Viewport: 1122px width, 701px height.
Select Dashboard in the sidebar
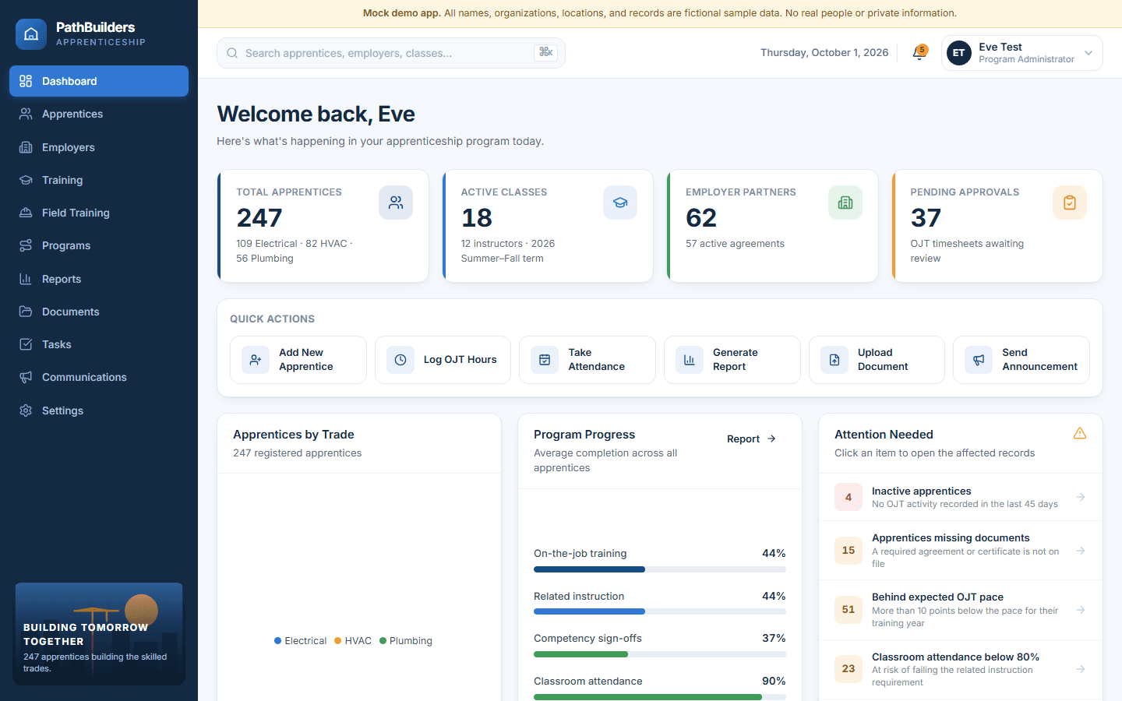99,81
